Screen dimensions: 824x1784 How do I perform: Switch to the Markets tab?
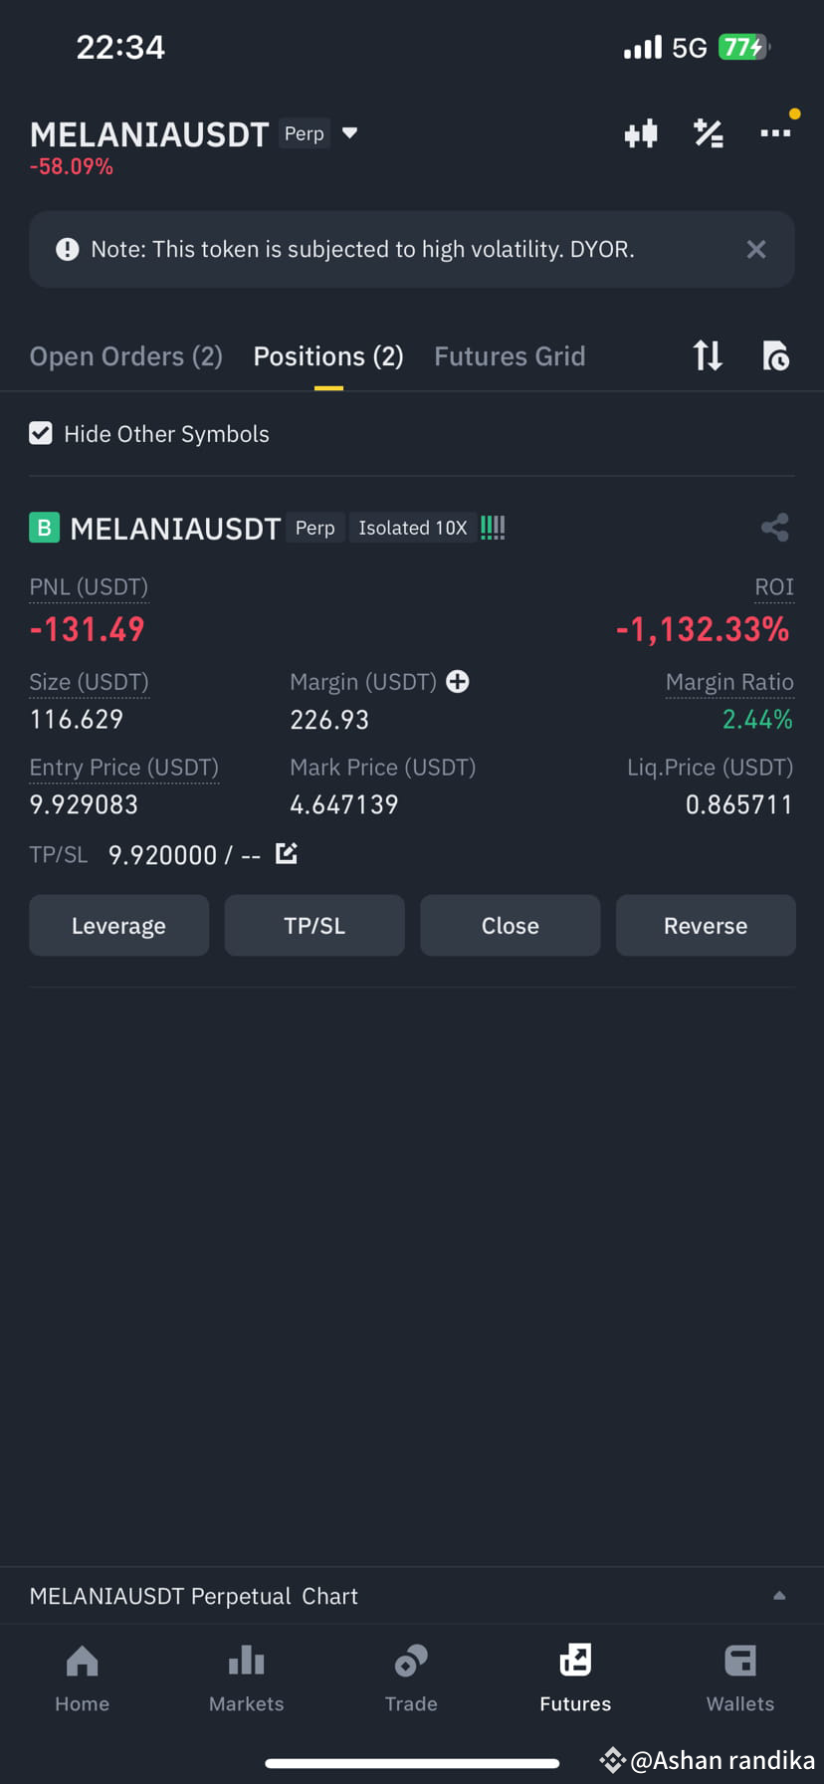[x=246, y=1677]
